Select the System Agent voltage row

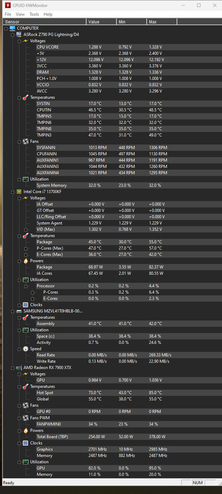(129, 223)
